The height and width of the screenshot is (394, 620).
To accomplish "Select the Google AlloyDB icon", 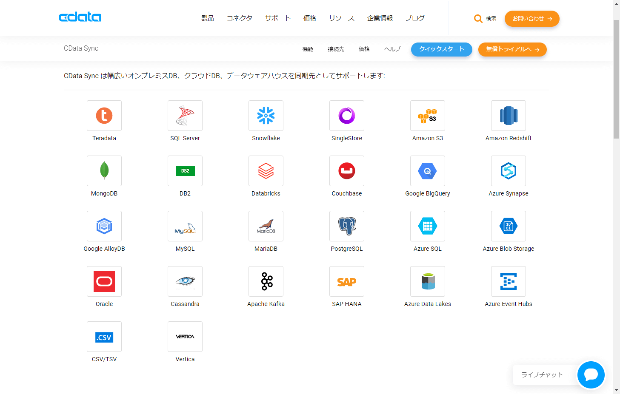I will click(x=104, y=226).
